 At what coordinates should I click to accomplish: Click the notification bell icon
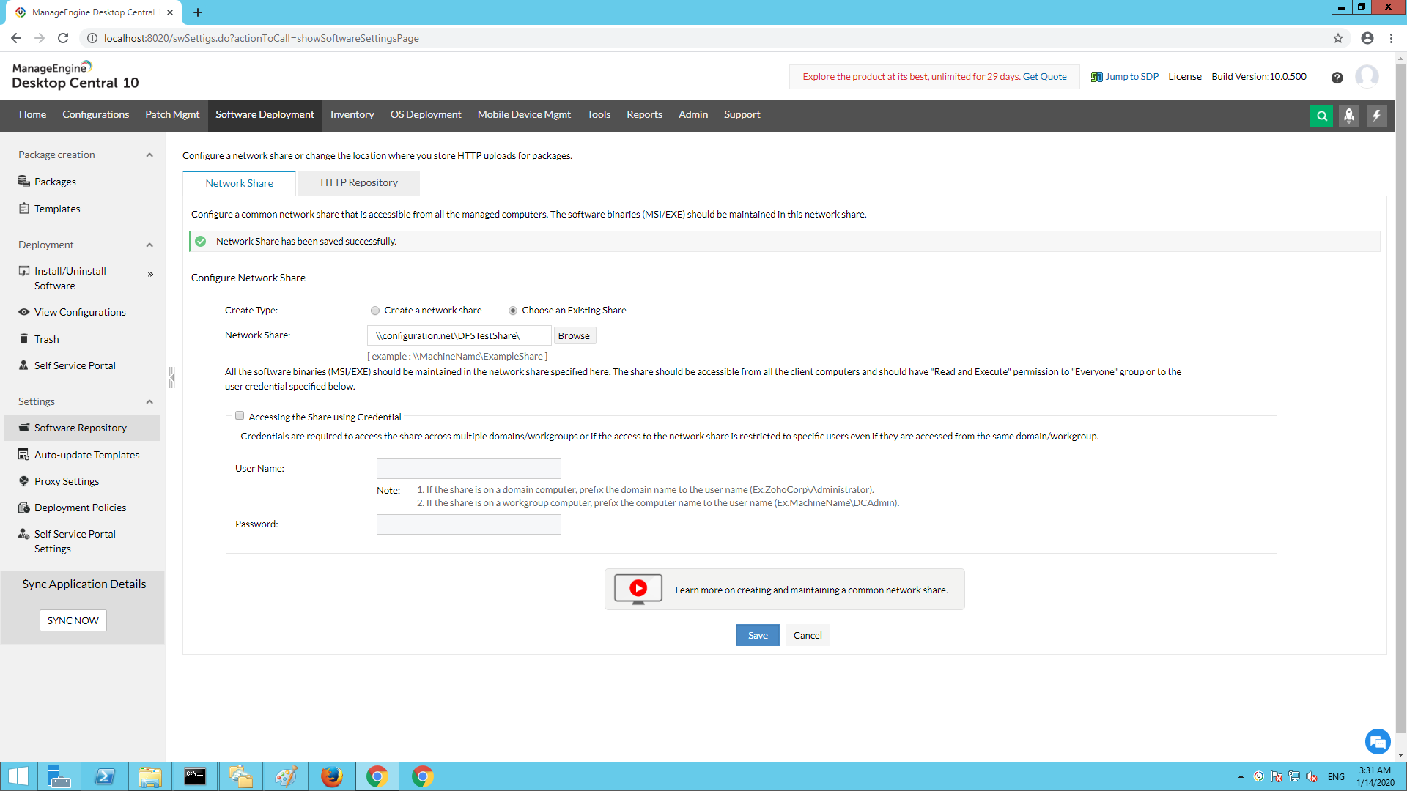tap(1349, 115)
